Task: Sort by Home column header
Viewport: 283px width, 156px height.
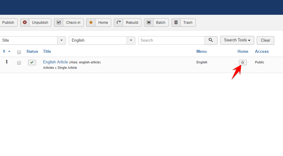Action: point(243,51)
